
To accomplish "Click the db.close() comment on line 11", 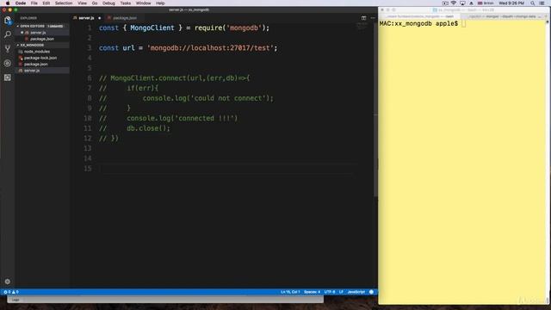I will coord(134,128).
